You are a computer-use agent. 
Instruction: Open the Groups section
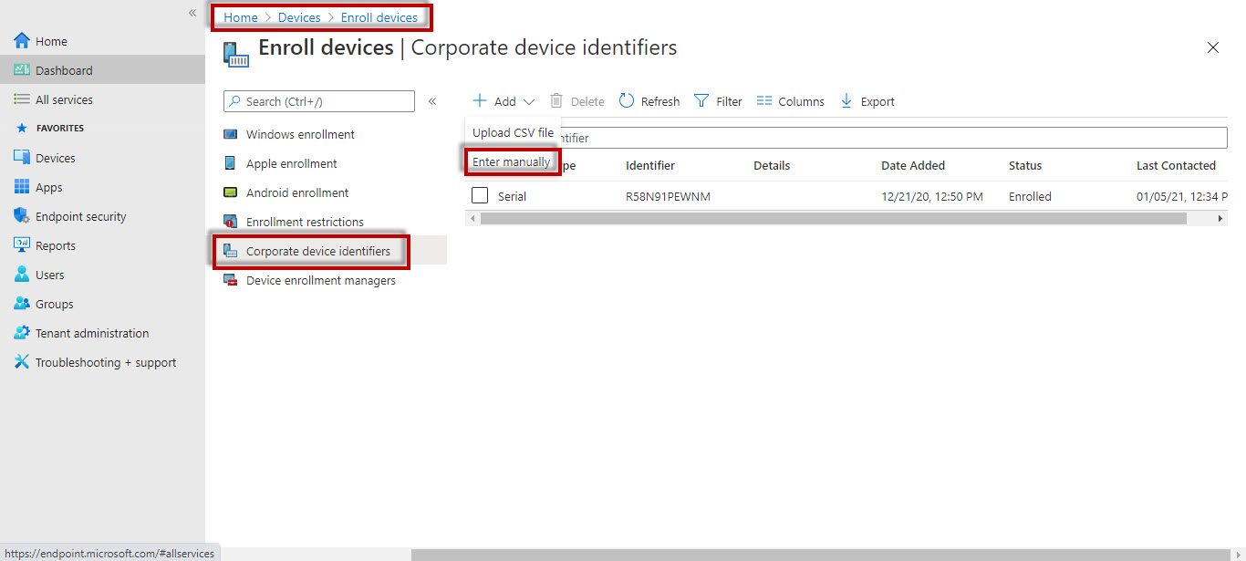(21, 303)
